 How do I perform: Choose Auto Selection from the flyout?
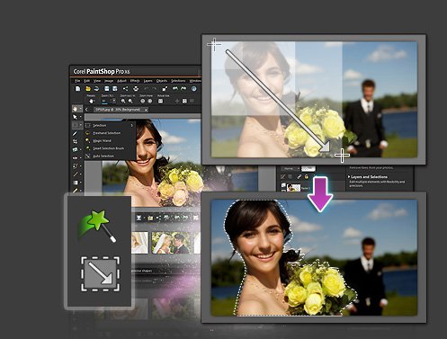[110, 156]
